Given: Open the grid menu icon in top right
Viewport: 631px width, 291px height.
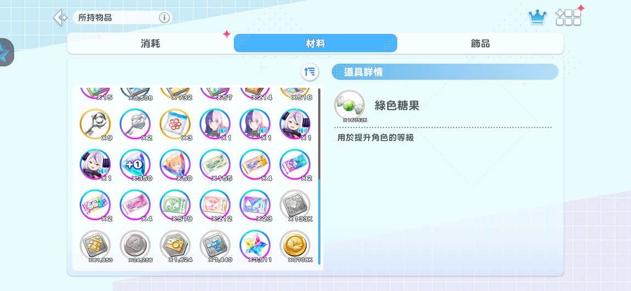Looking at the screenshot, I should pyautogui.click(x=568, y=17).
